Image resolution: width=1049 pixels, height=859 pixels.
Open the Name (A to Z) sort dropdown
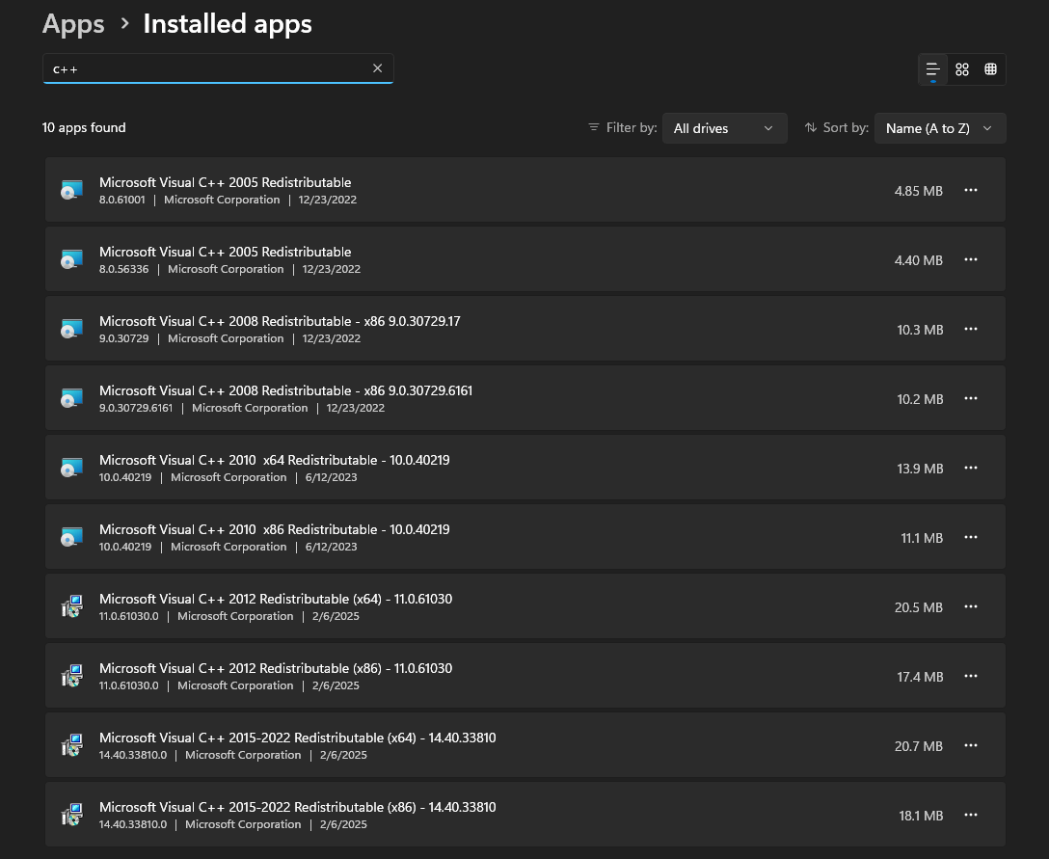tap(940, 128)
